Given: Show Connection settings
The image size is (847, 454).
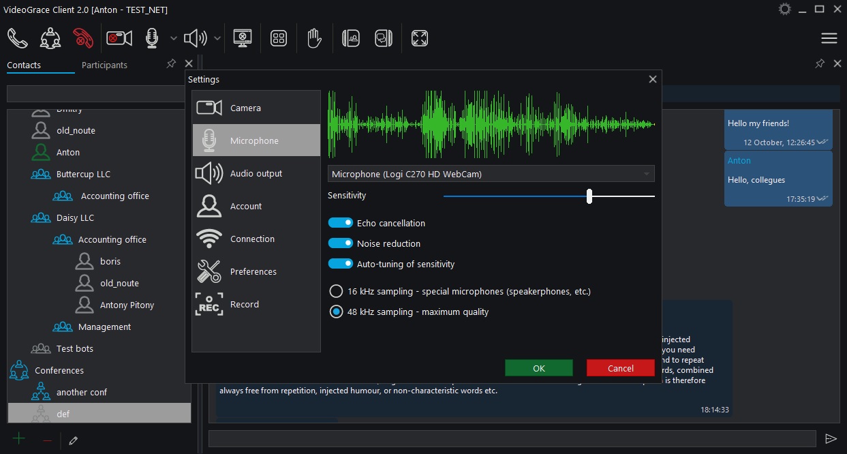Looking at the screenshot, I should 256,239.
